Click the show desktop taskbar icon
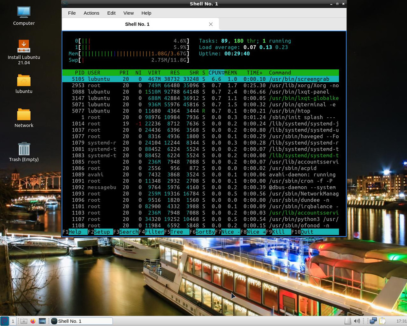Screen dimensions: 407x326 point(42,321)
